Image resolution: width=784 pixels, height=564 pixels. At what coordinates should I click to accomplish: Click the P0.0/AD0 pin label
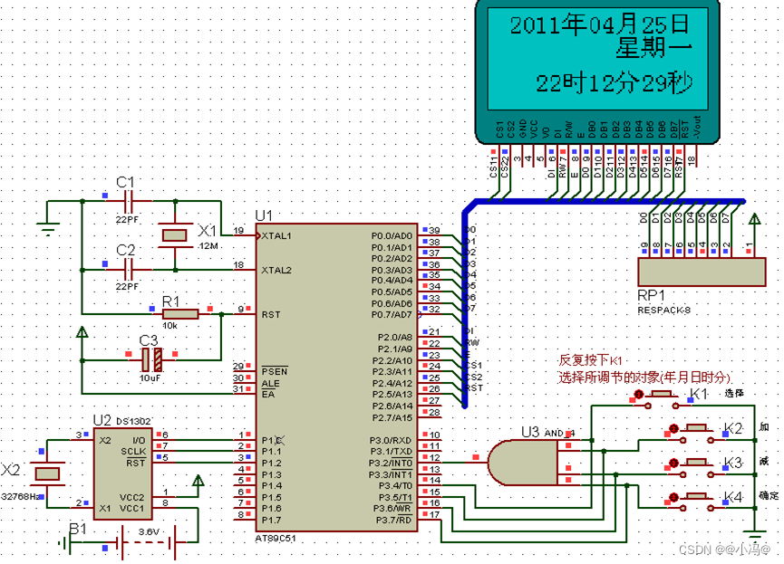pos(392,235)
